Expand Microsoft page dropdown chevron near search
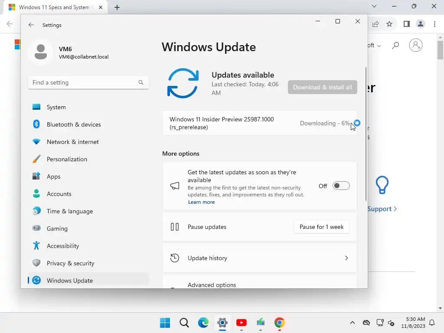Viewport: 444px width, 333px height. point(379,46)
